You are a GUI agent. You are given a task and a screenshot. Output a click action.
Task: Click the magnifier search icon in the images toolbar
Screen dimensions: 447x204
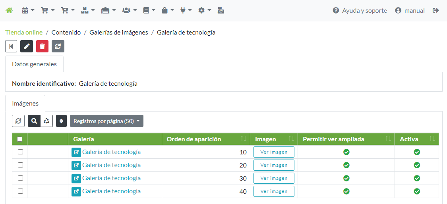34,121
